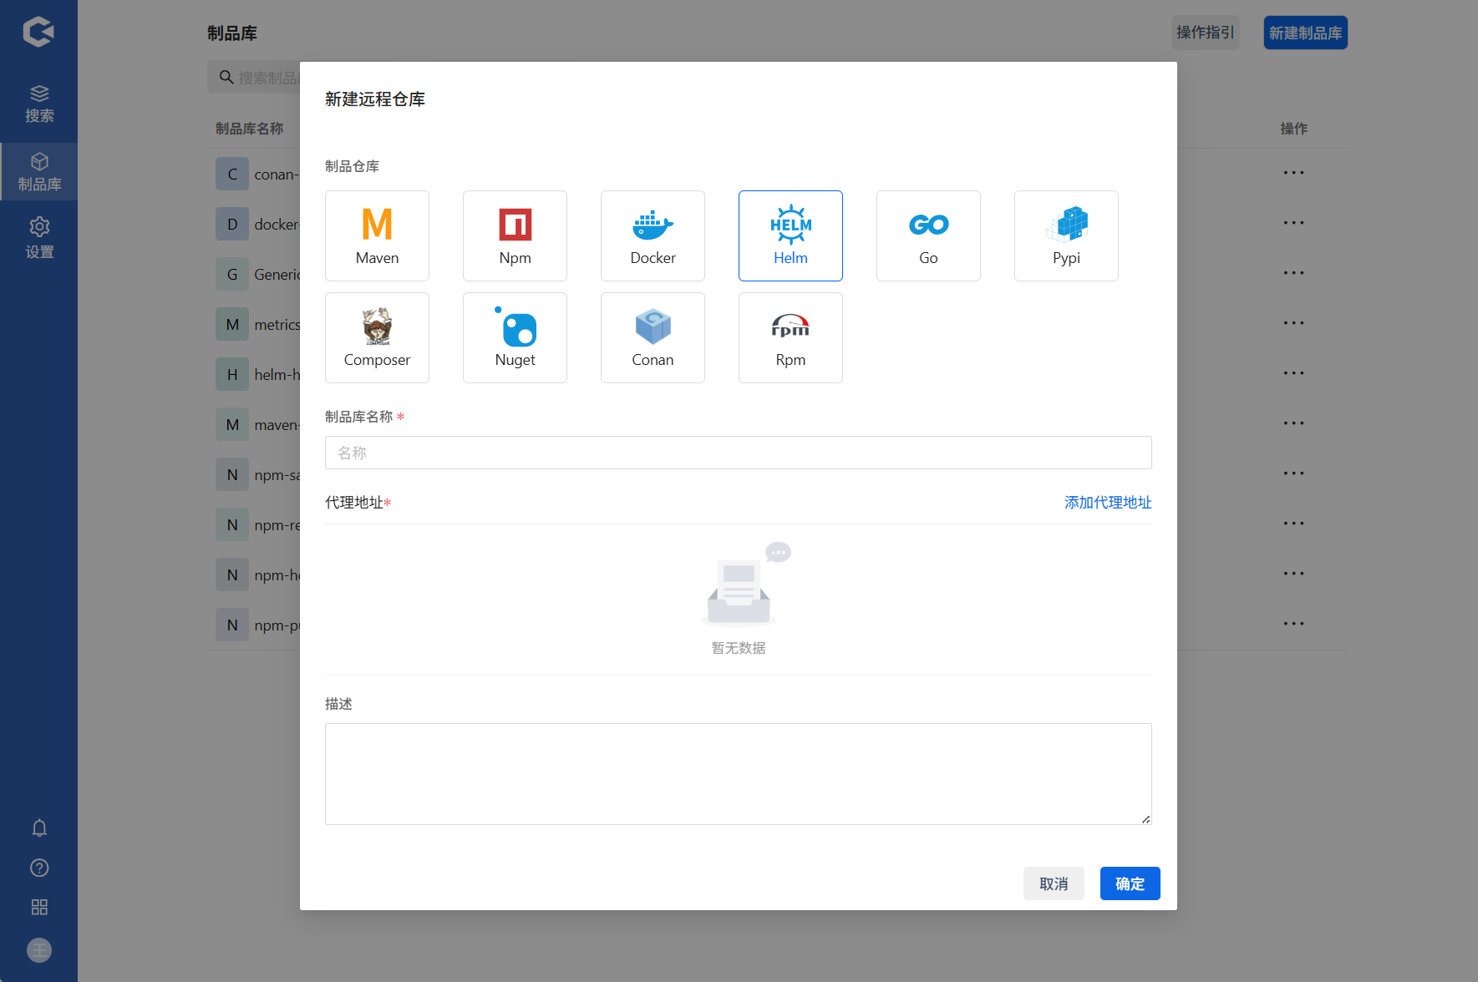
Task: Open the search page in sidebar
Action: pos(39,104)
